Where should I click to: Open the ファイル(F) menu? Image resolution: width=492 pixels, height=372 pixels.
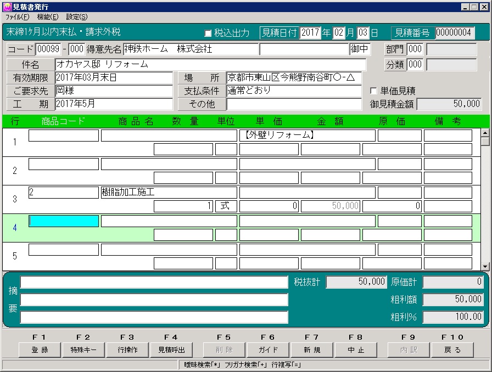tap(17, 17)
